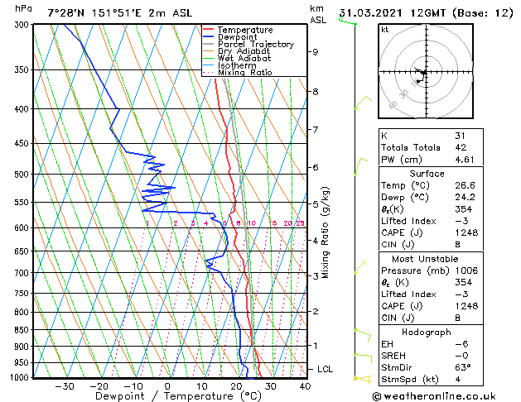Click the wind barb near the 925 hPa level
The image size is (521, 402).
[363, 359]
